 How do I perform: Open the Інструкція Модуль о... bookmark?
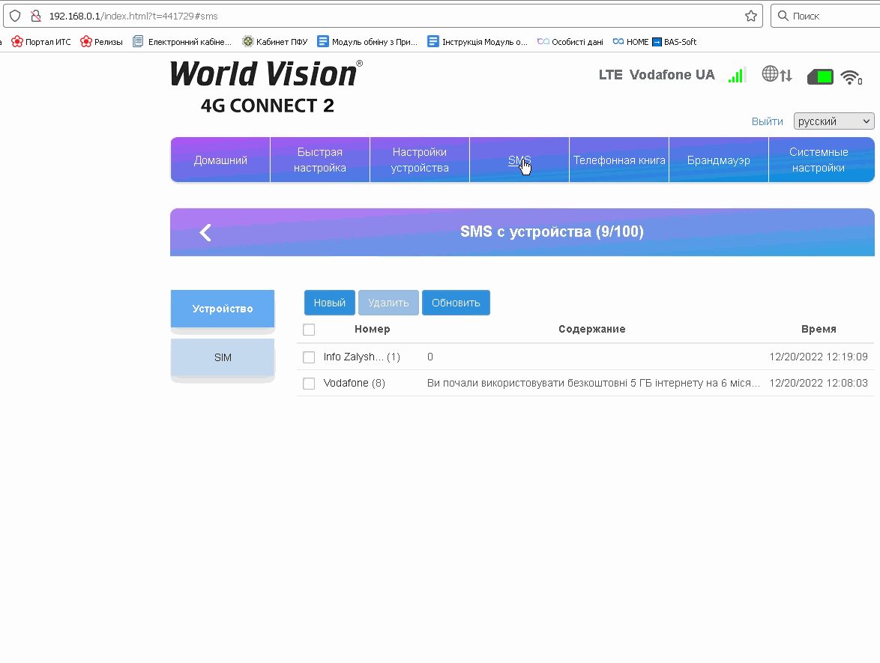[477, 41]
